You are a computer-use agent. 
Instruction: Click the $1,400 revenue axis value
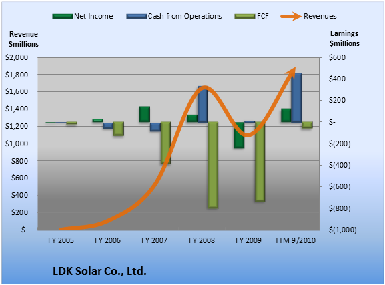(x=17, y=109)
